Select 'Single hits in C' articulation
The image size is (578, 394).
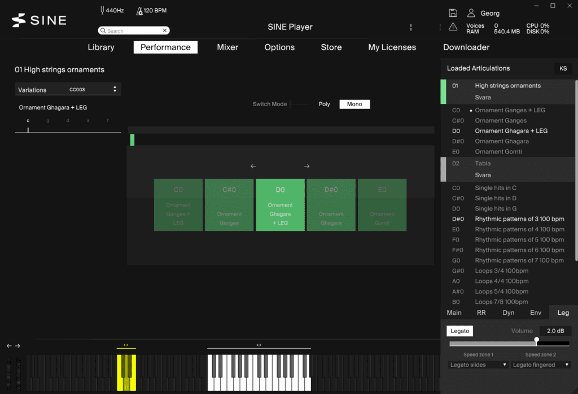pos(509,188)
